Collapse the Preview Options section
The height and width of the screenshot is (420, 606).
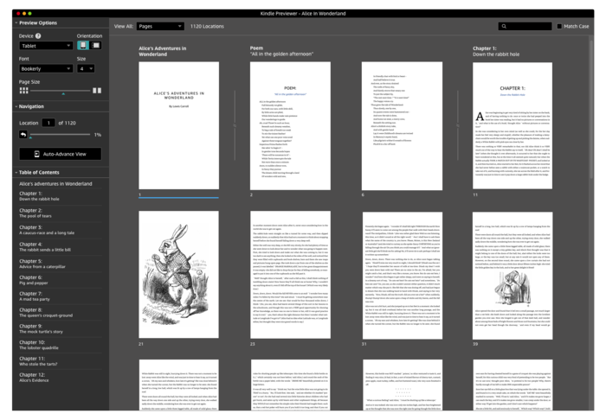point(16,22)
